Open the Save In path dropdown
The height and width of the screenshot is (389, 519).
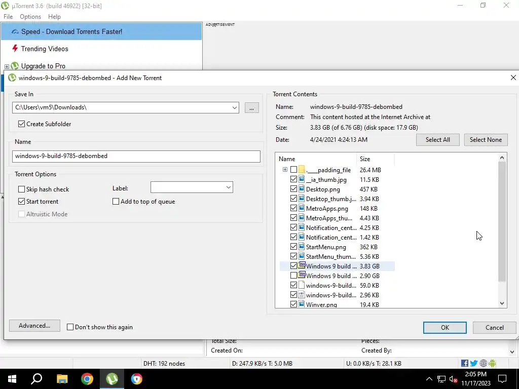tap(234, 107)
